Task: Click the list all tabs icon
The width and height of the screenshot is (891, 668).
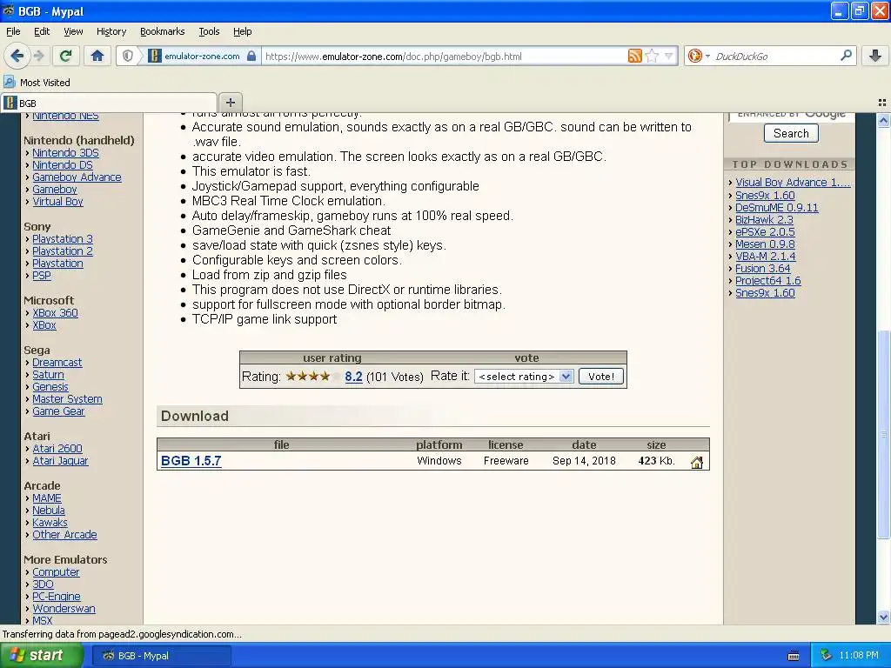Action: tap(882, 103)
